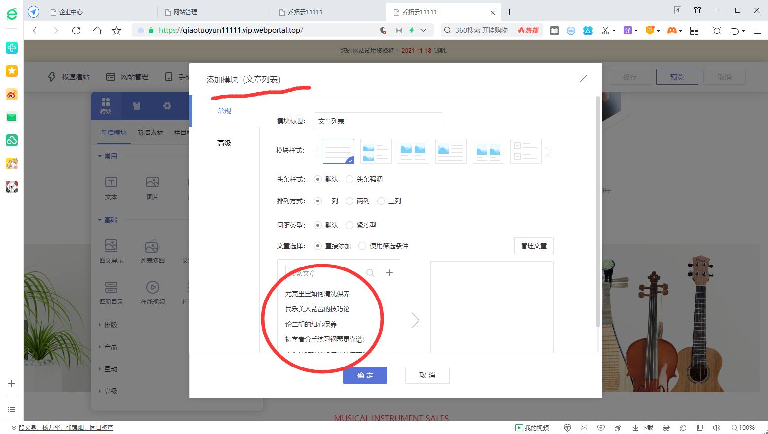Click the right arrow to see more module styles
Image resolution: width=768 pixels, height=434 pixels.
pos(549,151)
